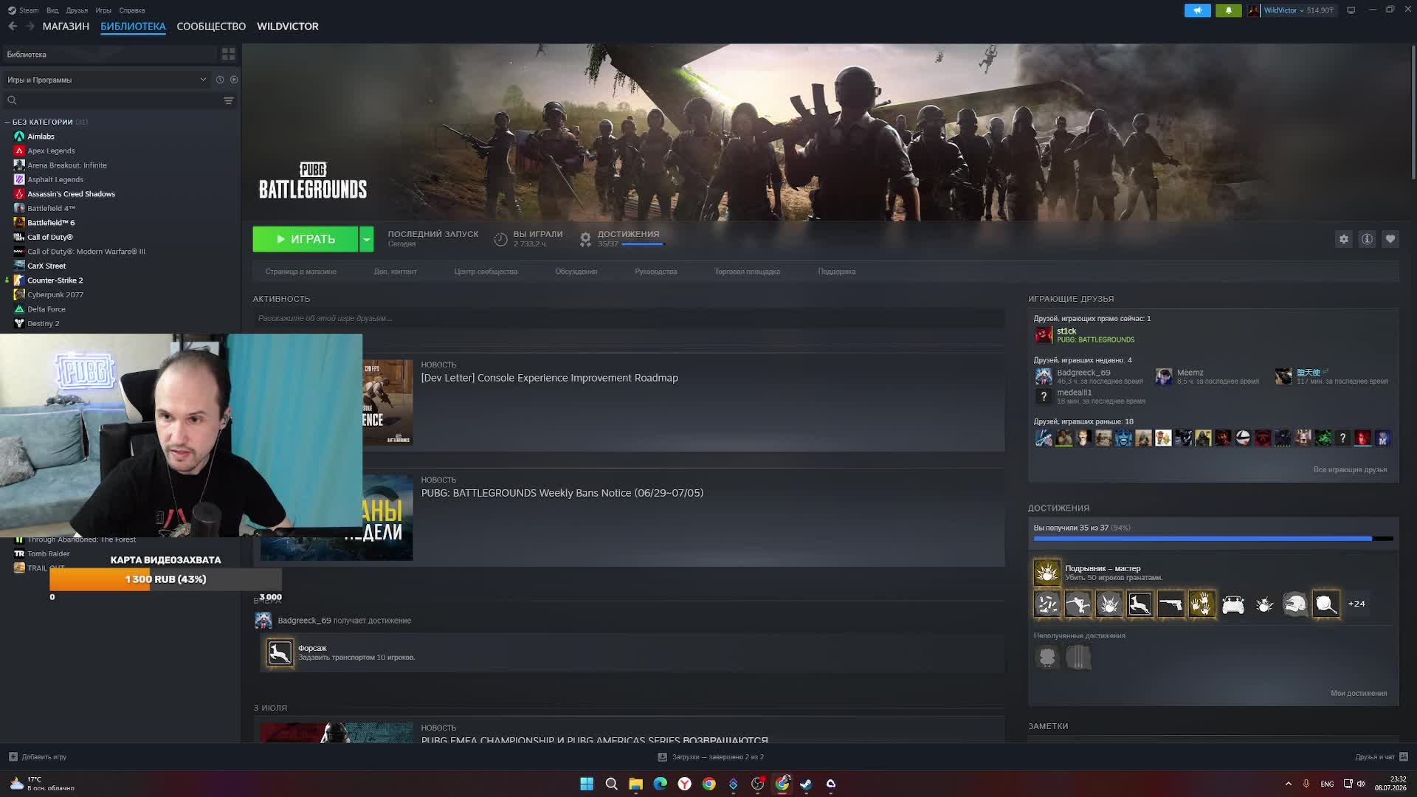Viewport: 1417px width, 797px height.
Task: Open Страница в магазине link
Action: [x=300, y=272]
